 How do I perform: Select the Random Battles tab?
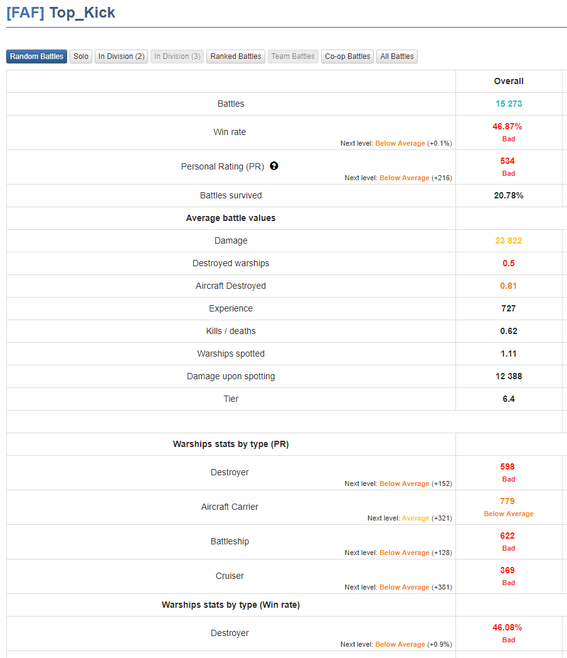36,57
